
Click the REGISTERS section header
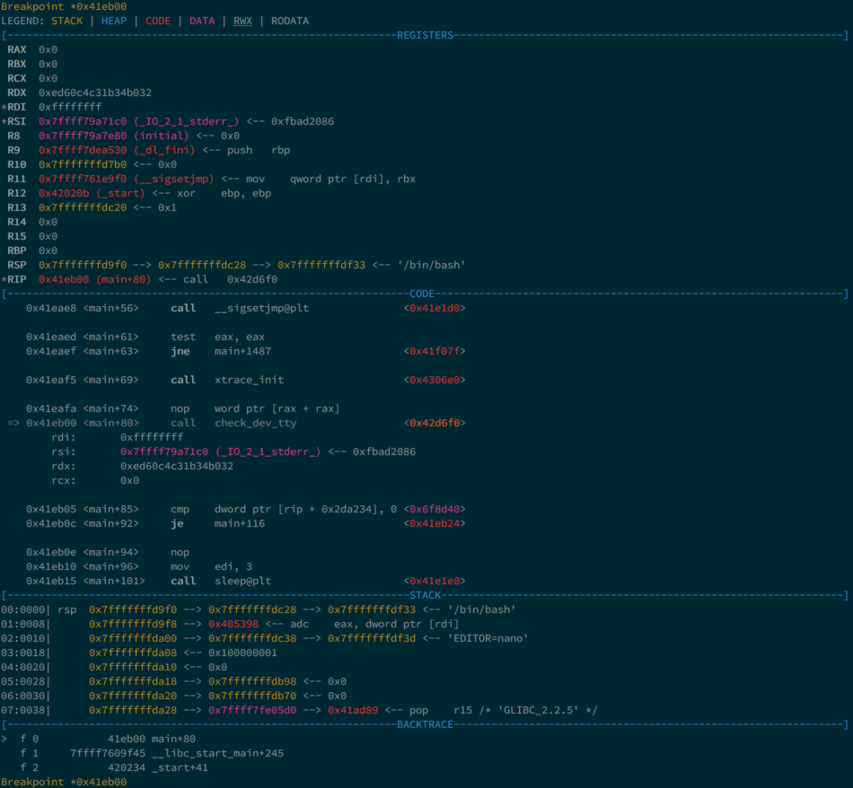tap(426, 35)
